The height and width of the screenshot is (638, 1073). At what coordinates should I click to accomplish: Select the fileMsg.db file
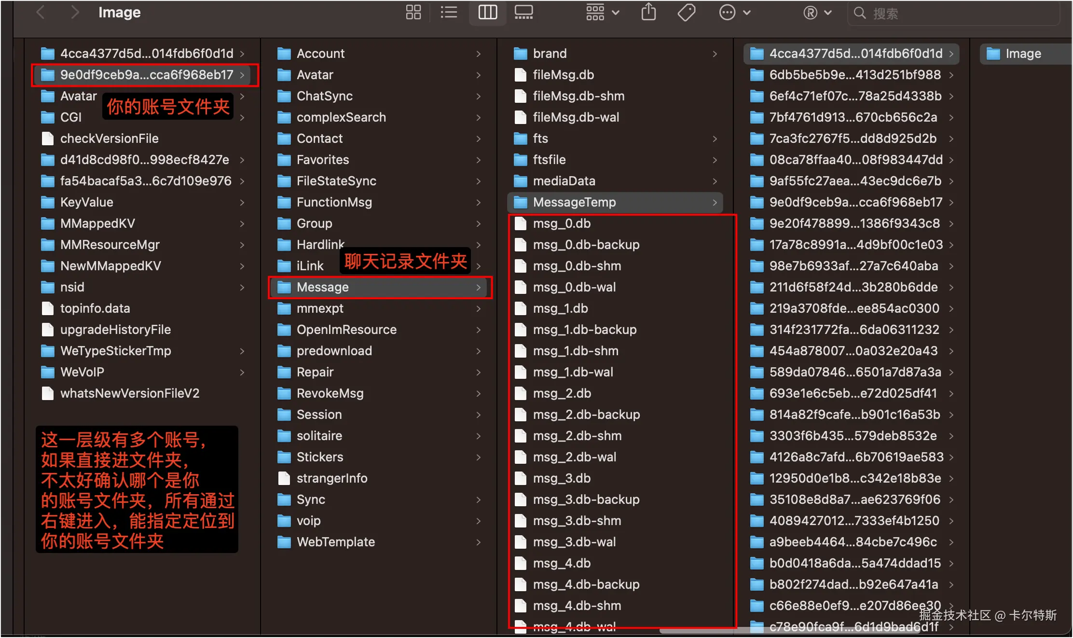click(563, 75)
